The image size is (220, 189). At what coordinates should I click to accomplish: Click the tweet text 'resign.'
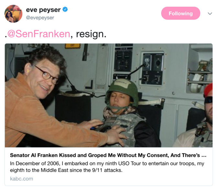click(91, 34)
